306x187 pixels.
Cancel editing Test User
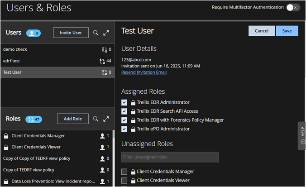(x=262, y=31)
